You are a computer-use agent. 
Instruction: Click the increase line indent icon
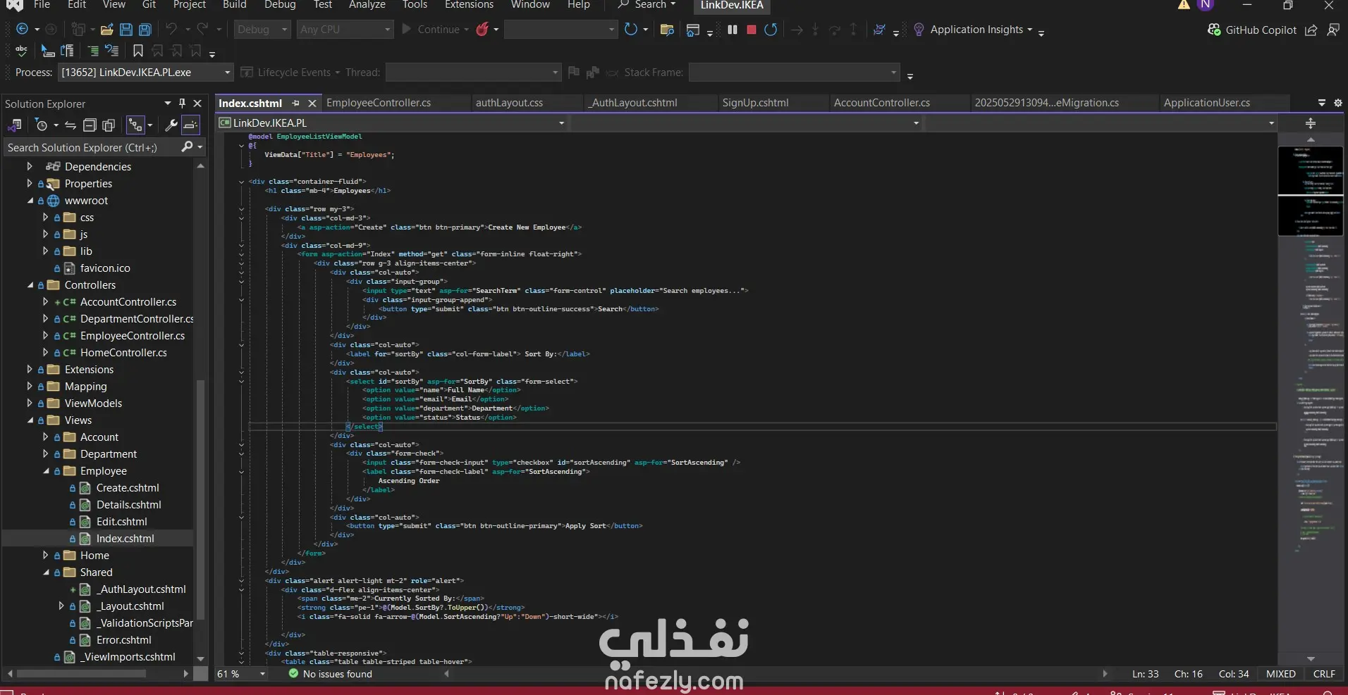point(93,51)
